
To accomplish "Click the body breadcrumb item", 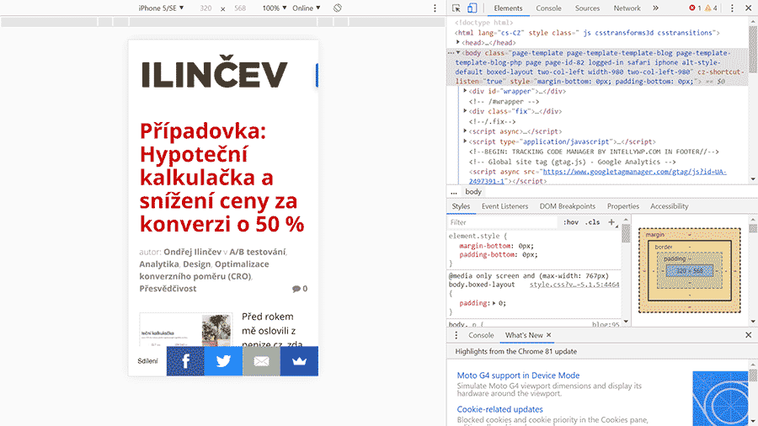I will 473,192.
